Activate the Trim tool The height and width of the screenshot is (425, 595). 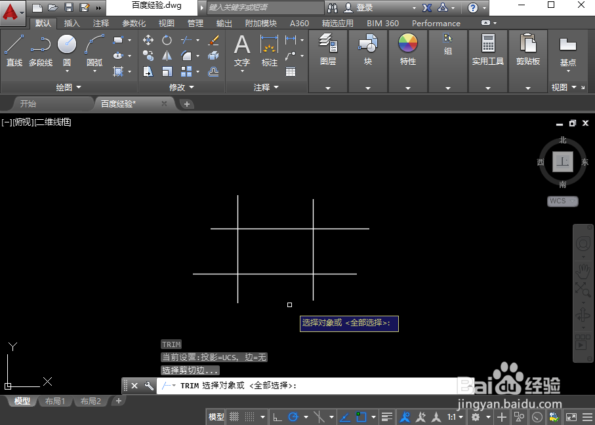[x=186, y=40]
